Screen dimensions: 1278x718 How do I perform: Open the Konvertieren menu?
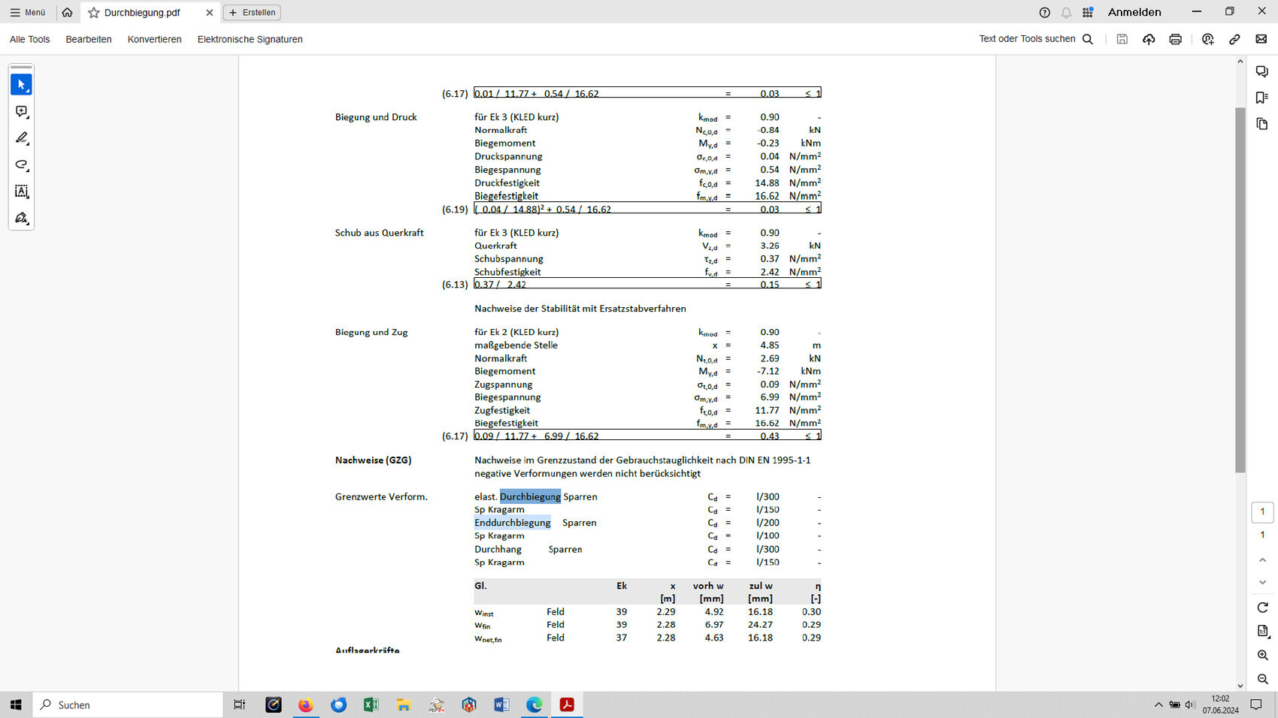pos(154,39)
